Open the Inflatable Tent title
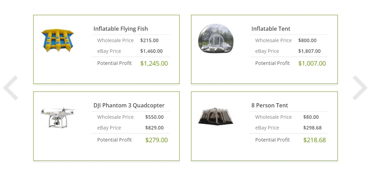This screenshot has height=174, width=370. (x=271, y=29)
